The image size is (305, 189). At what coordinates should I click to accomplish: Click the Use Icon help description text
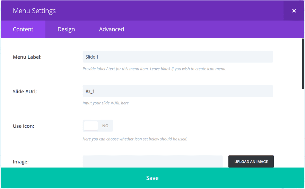135,139
